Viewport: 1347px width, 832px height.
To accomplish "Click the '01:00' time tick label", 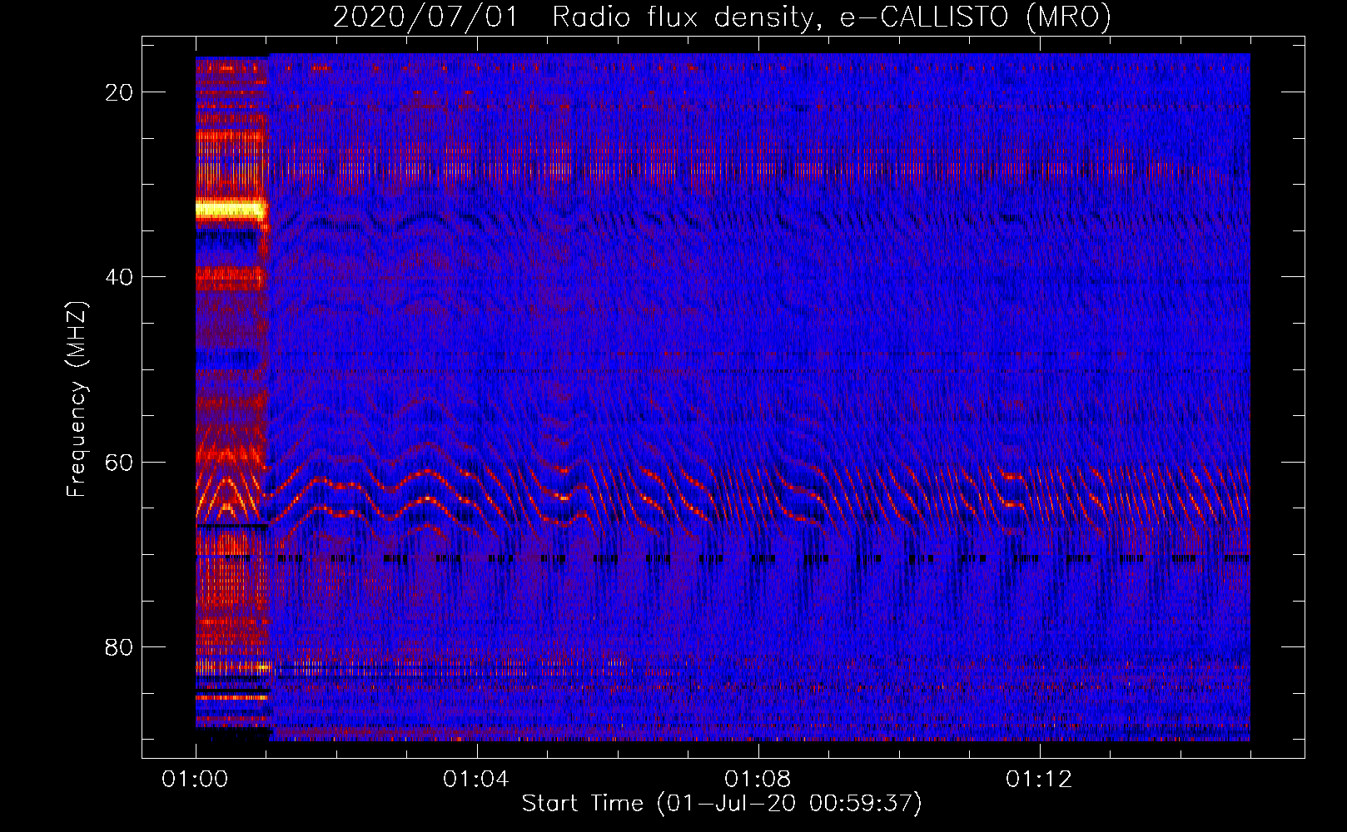I will pos(195,780).
